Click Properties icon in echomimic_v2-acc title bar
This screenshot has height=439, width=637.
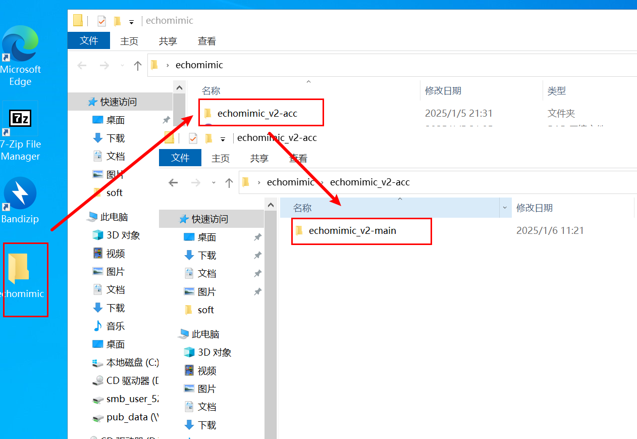pos(193,138)
